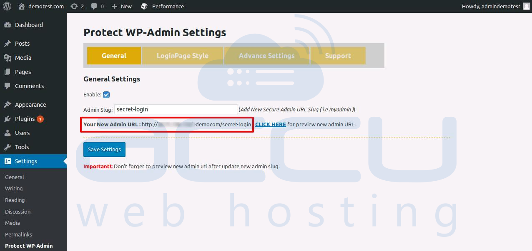Click the Admin Slug input field
Viewport: 532px width, 251px height.
(x=176, y=110)
